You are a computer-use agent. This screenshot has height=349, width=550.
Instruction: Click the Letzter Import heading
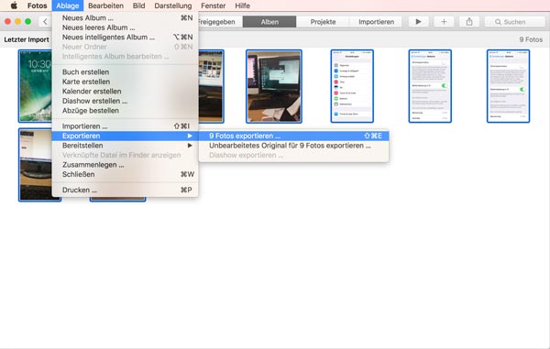pyautogui.click(x=27, y=39)
